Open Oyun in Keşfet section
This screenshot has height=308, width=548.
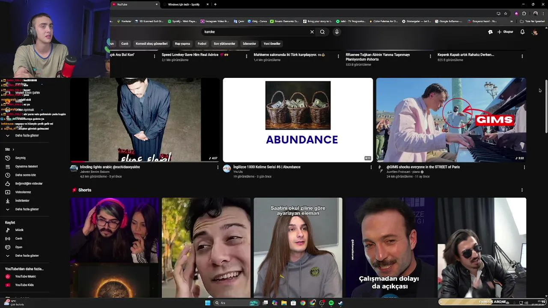click(x=19, y=247)
